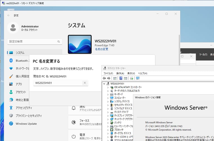Open ヘルプ(H) menu in Device Manager

pos(143,73)
